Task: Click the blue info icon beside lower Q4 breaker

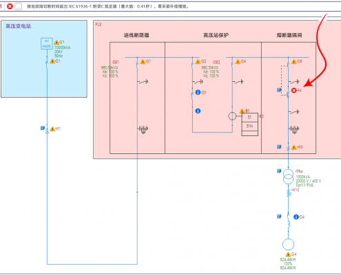Action: [x=296, y=217]
